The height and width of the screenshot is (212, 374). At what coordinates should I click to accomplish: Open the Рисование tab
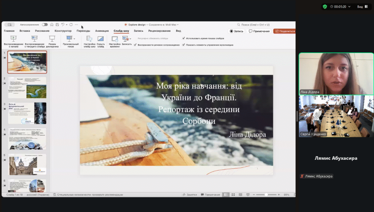click(x=42, y=31)
